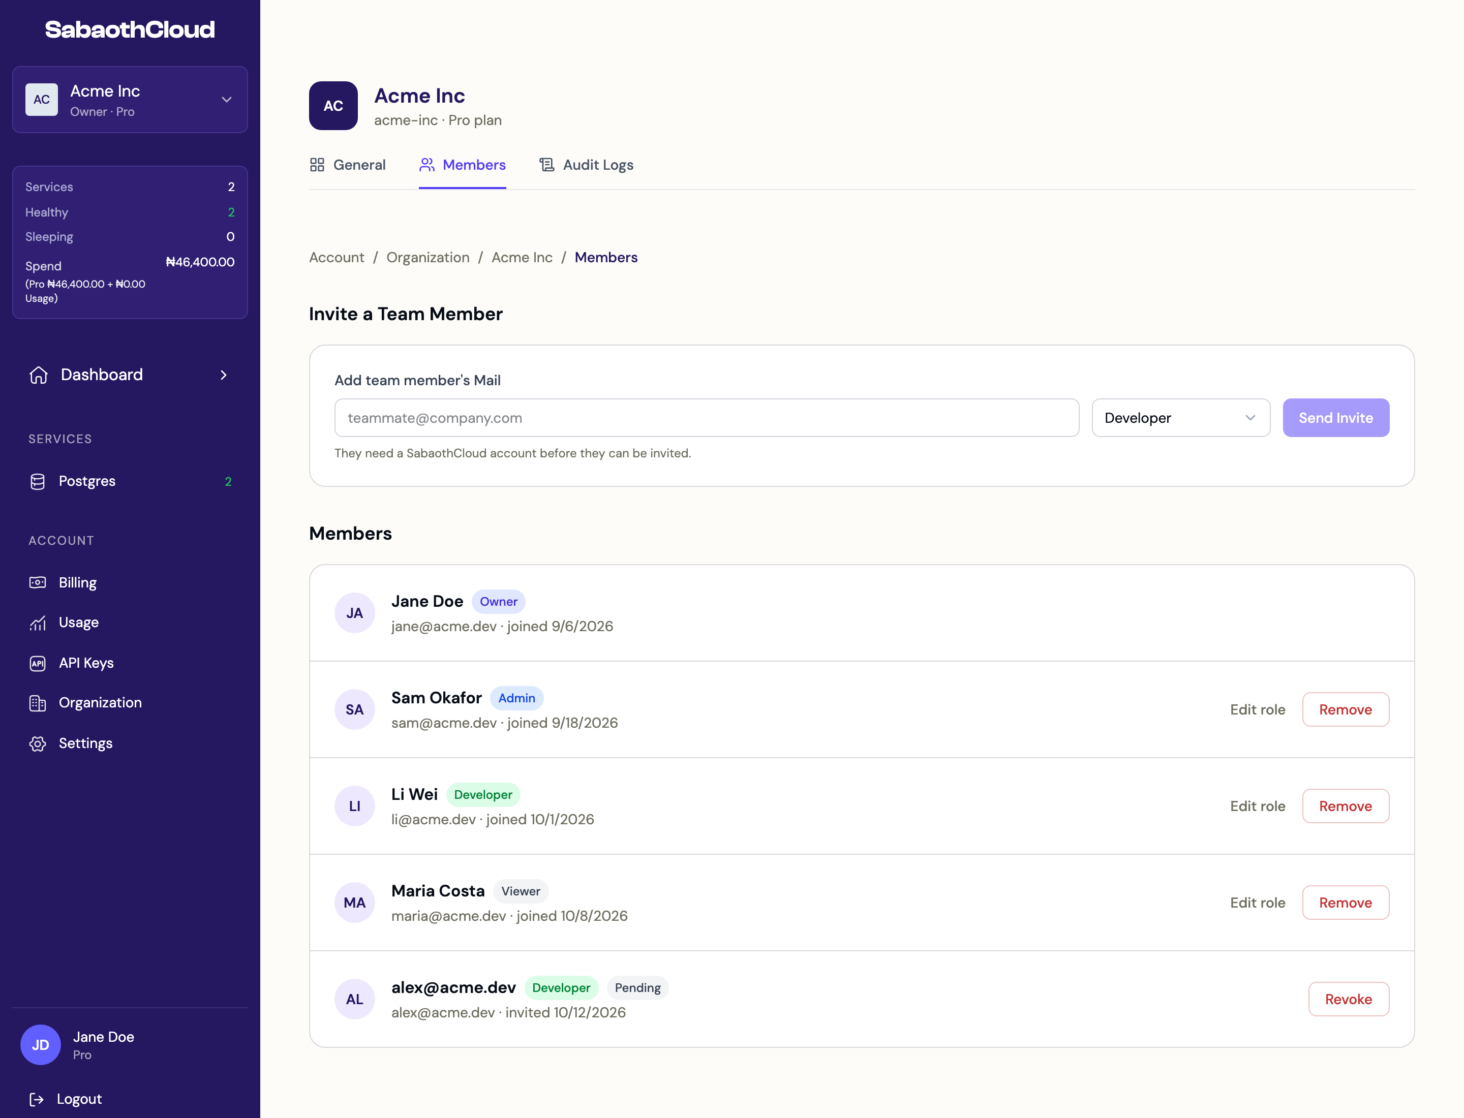Click the JD user avatar
Image resolution: width=1464 pixels, height=1118 pixels.
coord(41,1045)
